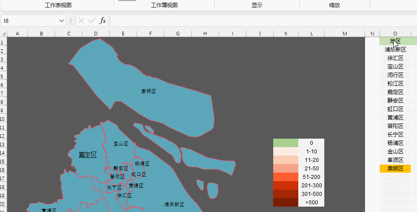Select the 嘉定区 region on the map
Viewport: 417px width, 212px height.
click(88, 155)
